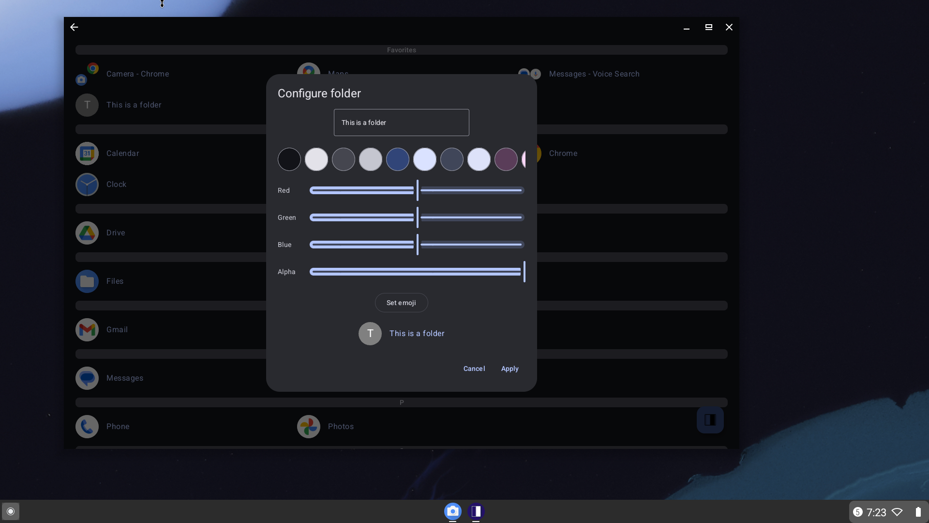The width and height of the screenshot is (929, 523).
Task: Click the Gmail label
Action: 117,330
